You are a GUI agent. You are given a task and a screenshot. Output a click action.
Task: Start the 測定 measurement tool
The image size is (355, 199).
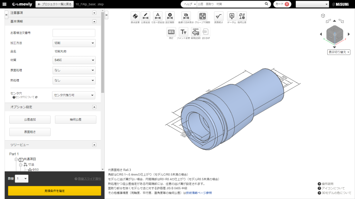tap(171, 32)
